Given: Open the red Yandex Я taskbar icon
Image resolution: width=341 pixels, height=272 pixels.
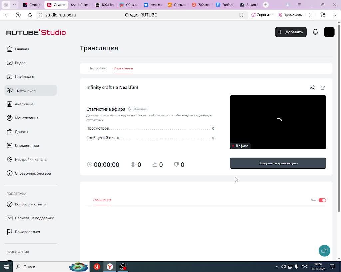Looking at the screenshot, I should tap(97, 267).
